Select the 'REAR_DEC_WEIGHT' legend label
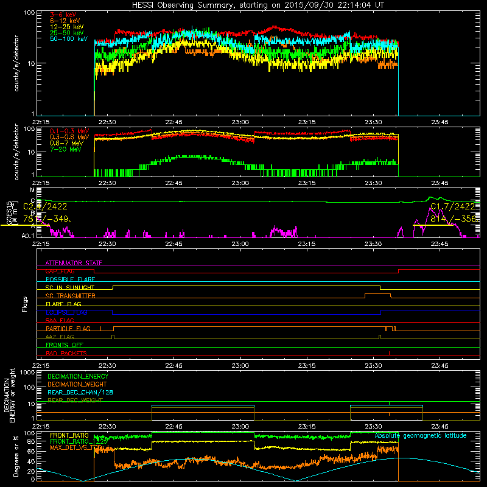This screenshot has height=487, width=487. coord(75,401)
